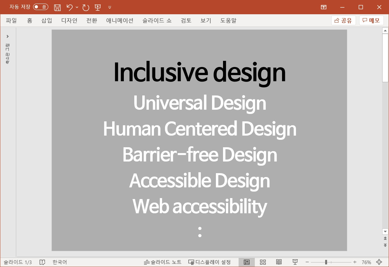
Task: Click the Redo arrow icon
Action: coord(86,7)
